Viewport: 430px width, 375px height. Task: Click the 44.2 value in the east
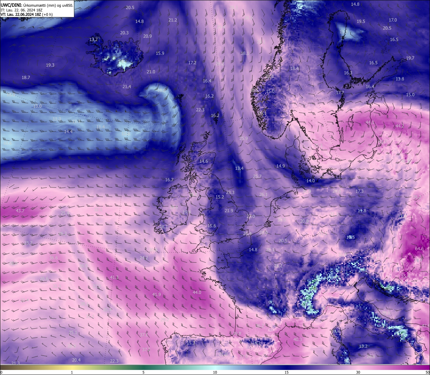point(400,126)
